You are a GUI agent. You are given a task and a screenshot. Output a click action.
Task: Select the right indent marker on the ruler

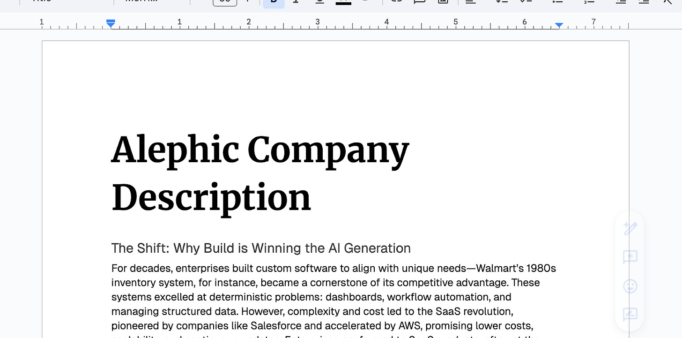559,25
